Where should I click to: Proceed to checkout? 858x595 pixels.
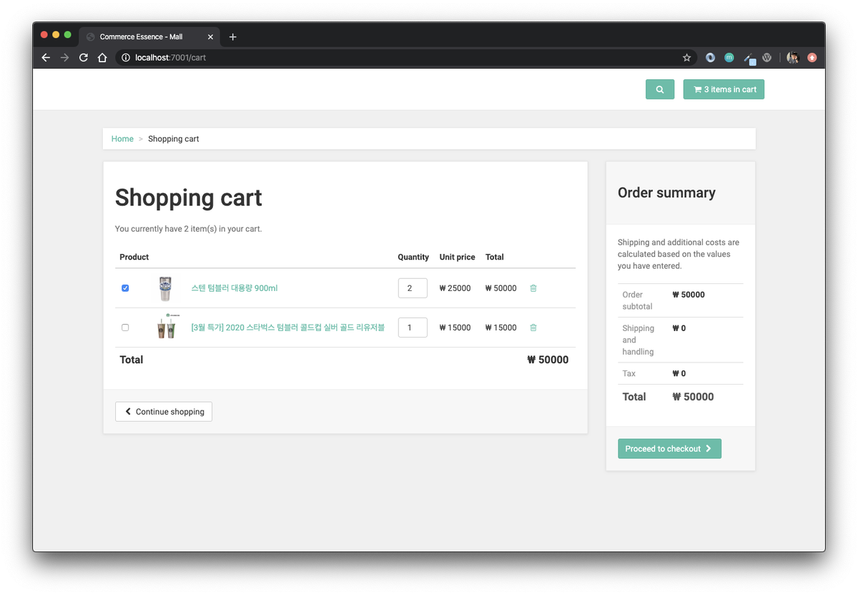pos(669,448)
